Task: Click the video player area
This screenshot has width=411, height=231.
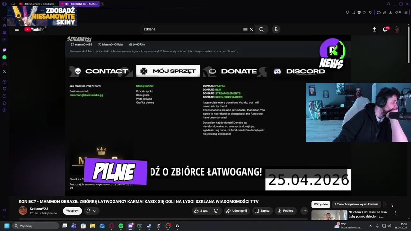Action: (x=208, y=115)
